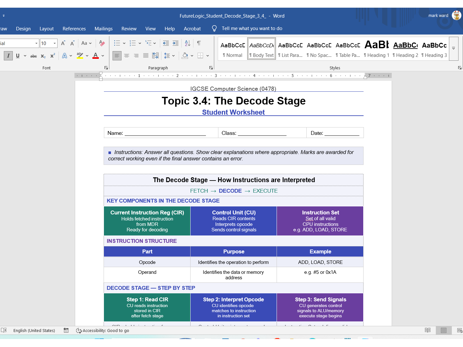Viewport: 463px width, 347px height.
Task: Expand borders dropdown arrow
Action: (x=208, y=56)
